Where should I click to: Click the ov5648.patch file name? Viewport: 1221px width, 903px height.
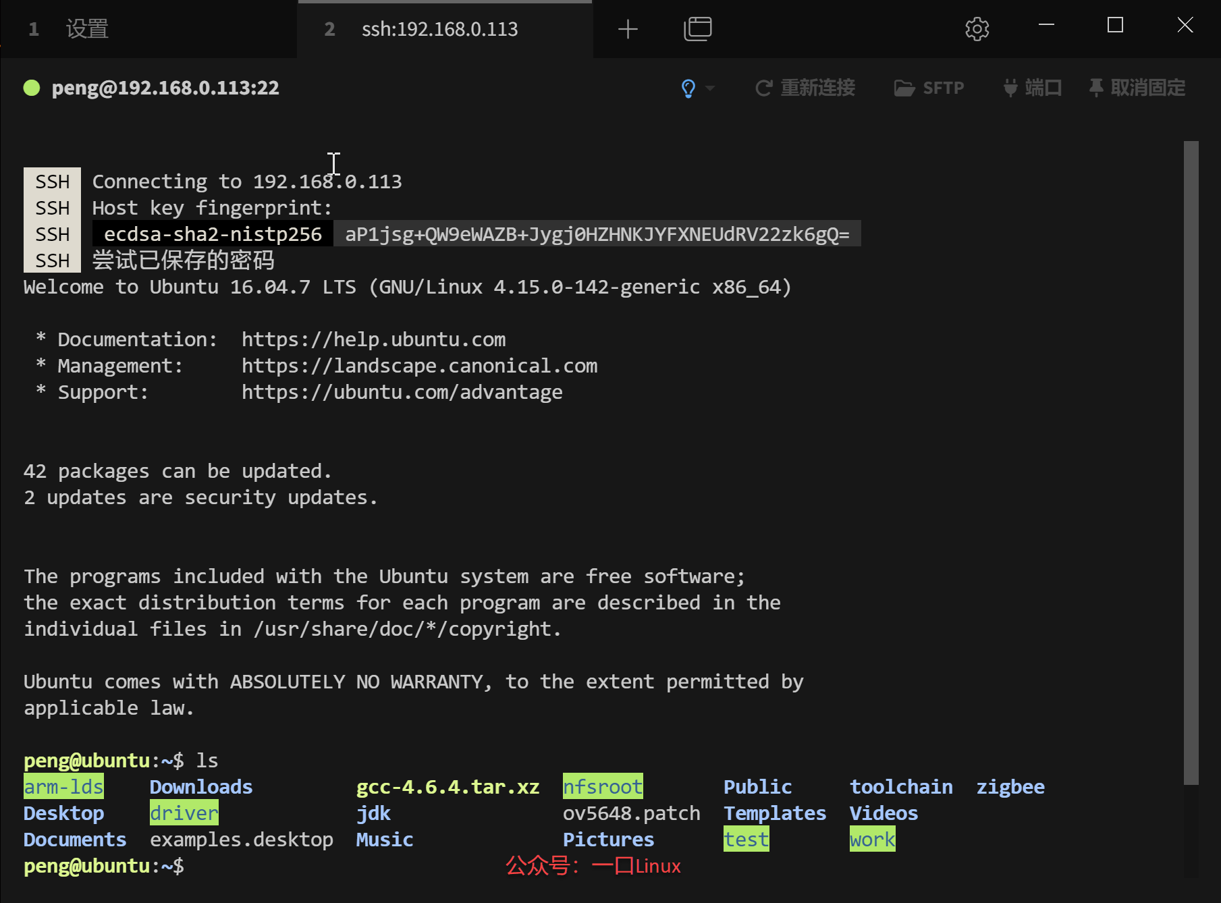coord(632,813)
